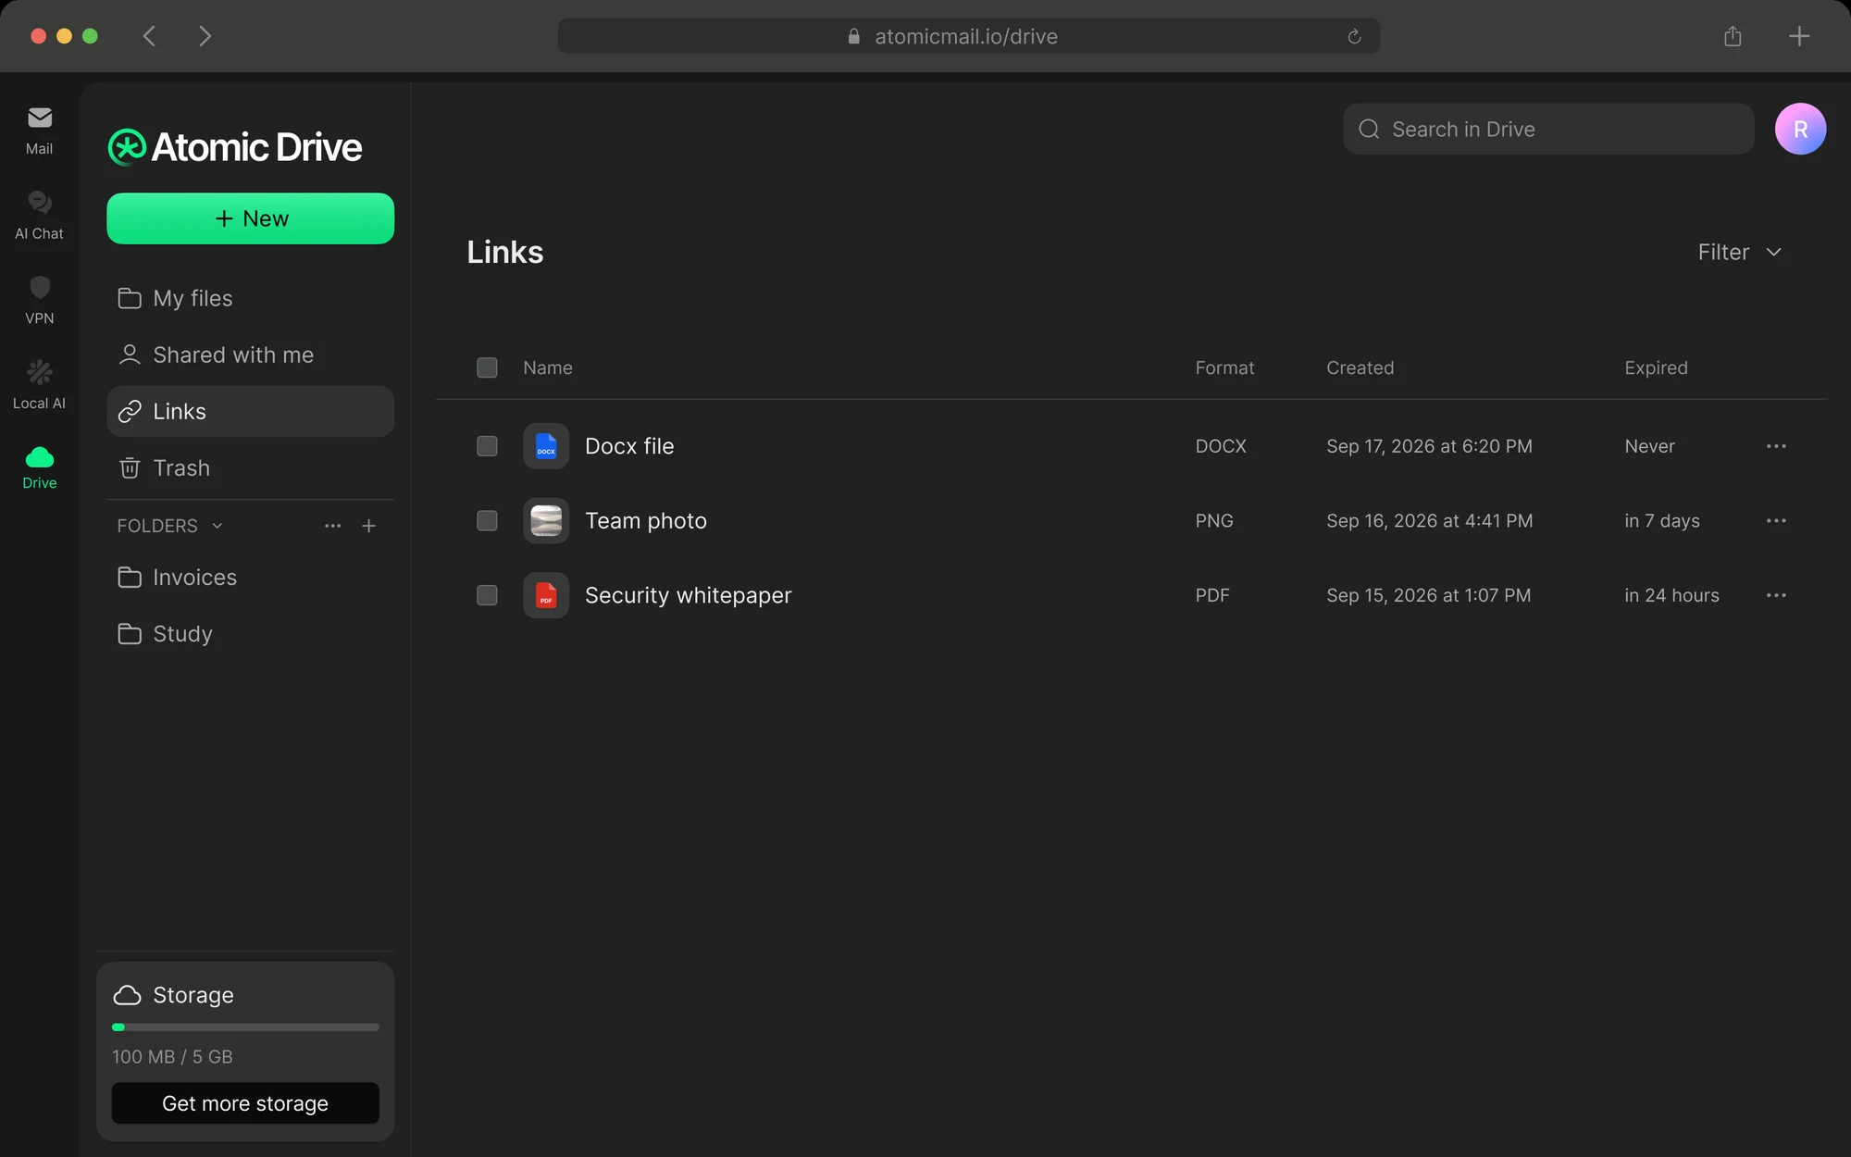Open AI Chat from sidebar
Screen dimensions: 1851x1157
coord(39,216)
